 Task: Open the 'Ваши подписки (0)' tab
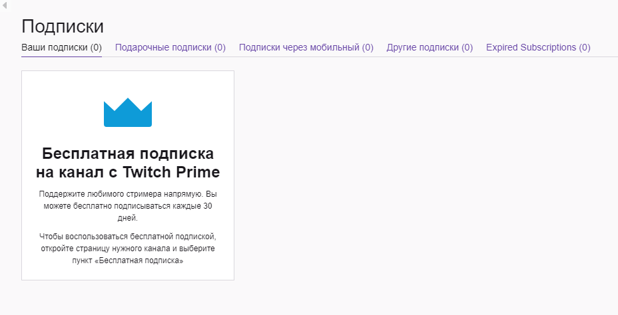click(61, 48)
